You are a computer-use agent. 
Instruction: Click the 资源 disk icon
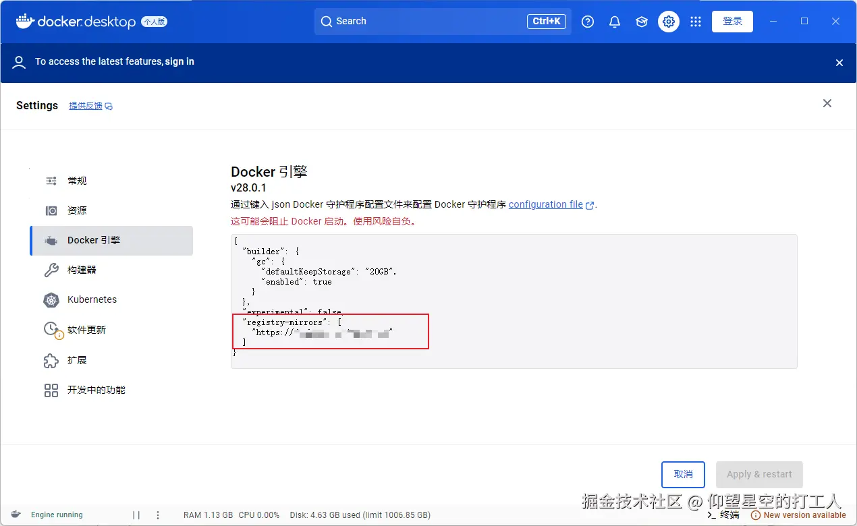[51, 210]
